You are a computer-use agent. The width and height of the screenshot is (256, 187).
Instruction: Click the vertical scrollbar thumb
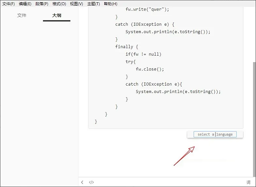click(x=254, y=119)
